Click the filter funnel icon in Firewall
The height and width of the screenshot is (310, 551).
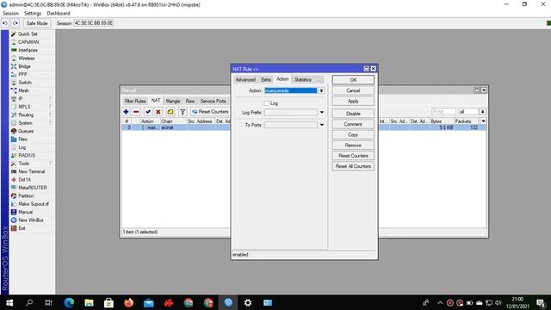[183, 112]
